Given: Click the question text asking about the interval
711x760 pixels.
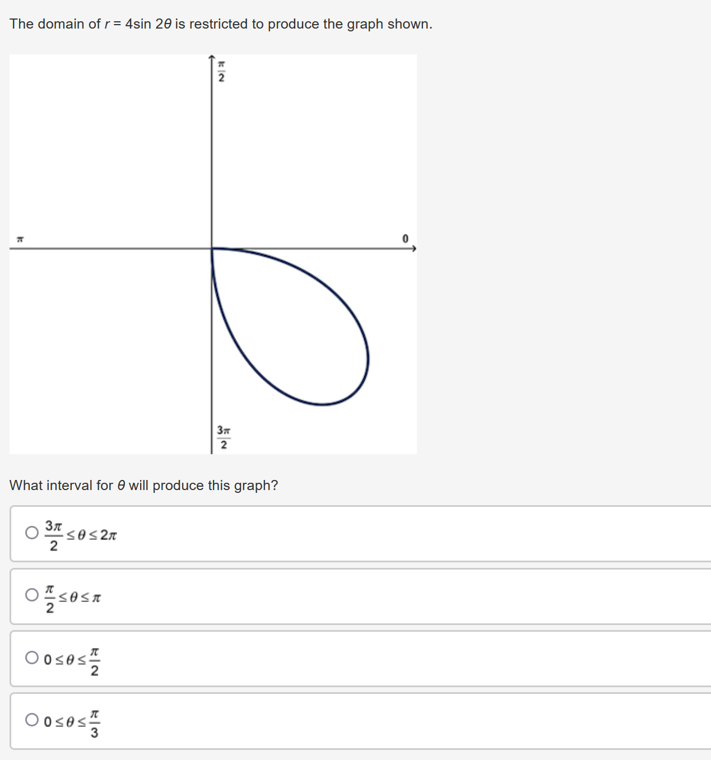Looking at the screenshot, I should pyautogui.click(x=143, y=485).
